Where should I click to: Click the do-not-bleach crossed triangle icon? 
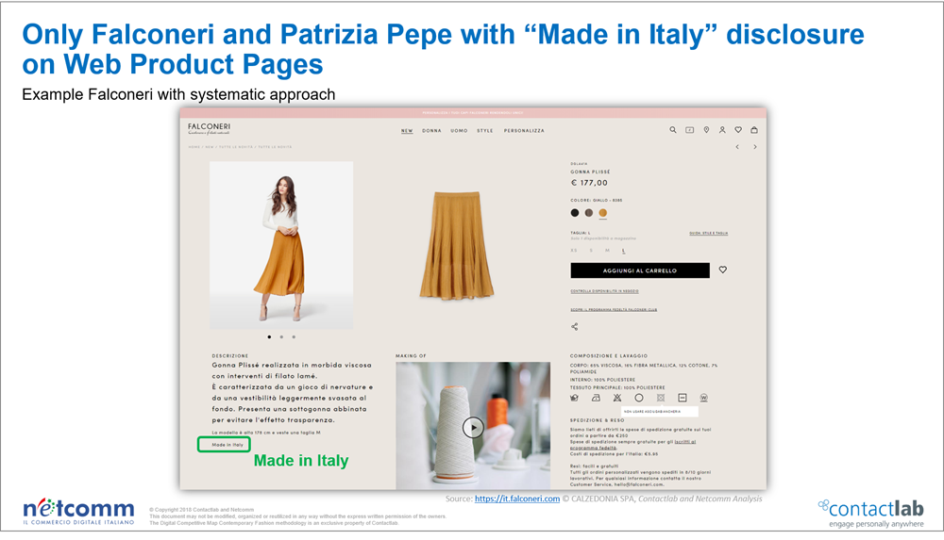click(x=617, y=398)
